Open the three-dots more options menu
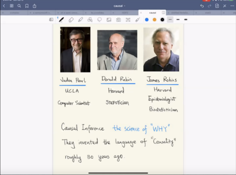The width and height of the screenshot is (236, 175). click(x=232, y=6)
